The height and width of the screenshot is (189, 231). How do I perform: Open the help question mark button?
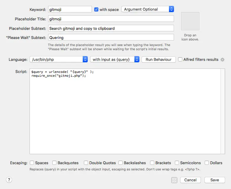point(9,180)
